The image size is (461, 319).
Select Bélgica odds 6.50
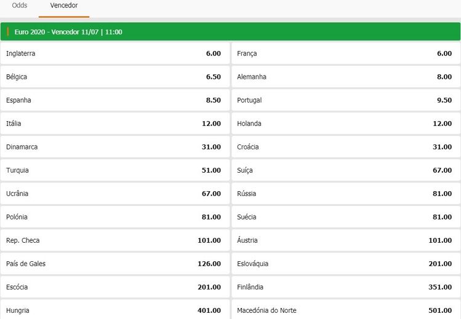114,77
